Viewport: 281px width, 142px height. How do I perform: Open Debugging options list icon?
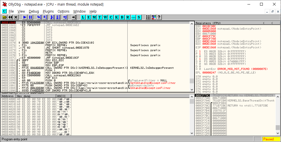pyautogui.click(x=148, y=17)
